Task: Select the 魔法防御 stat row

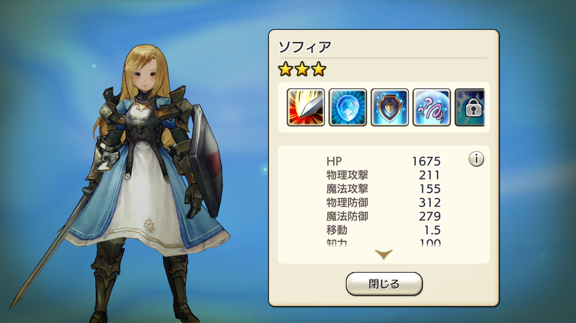Action: pos(384,216)
